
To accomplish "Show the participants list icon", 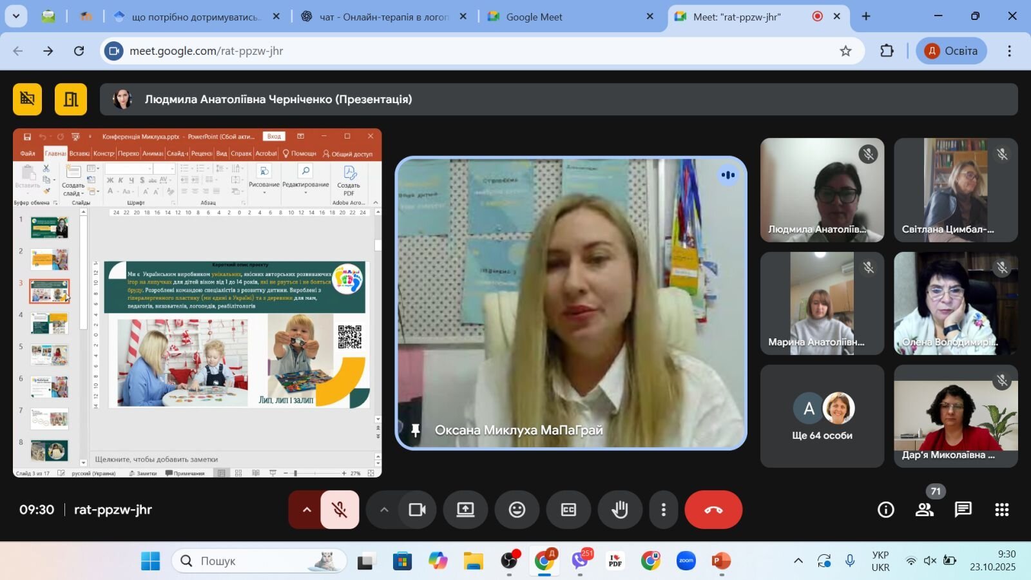I will (925, 510).
